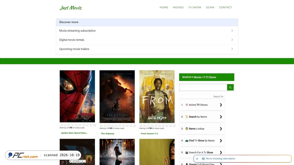Screen dimensions: 294x165
Task: Click the horror movie poster with a woman's face
Action: point(157,152)
